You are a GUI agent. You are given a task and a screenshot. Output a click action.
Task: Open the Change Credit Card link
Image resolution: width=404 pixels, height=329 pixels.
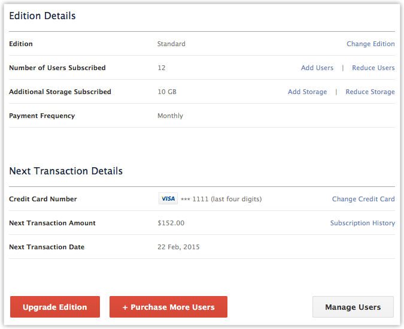click(363, 199)
